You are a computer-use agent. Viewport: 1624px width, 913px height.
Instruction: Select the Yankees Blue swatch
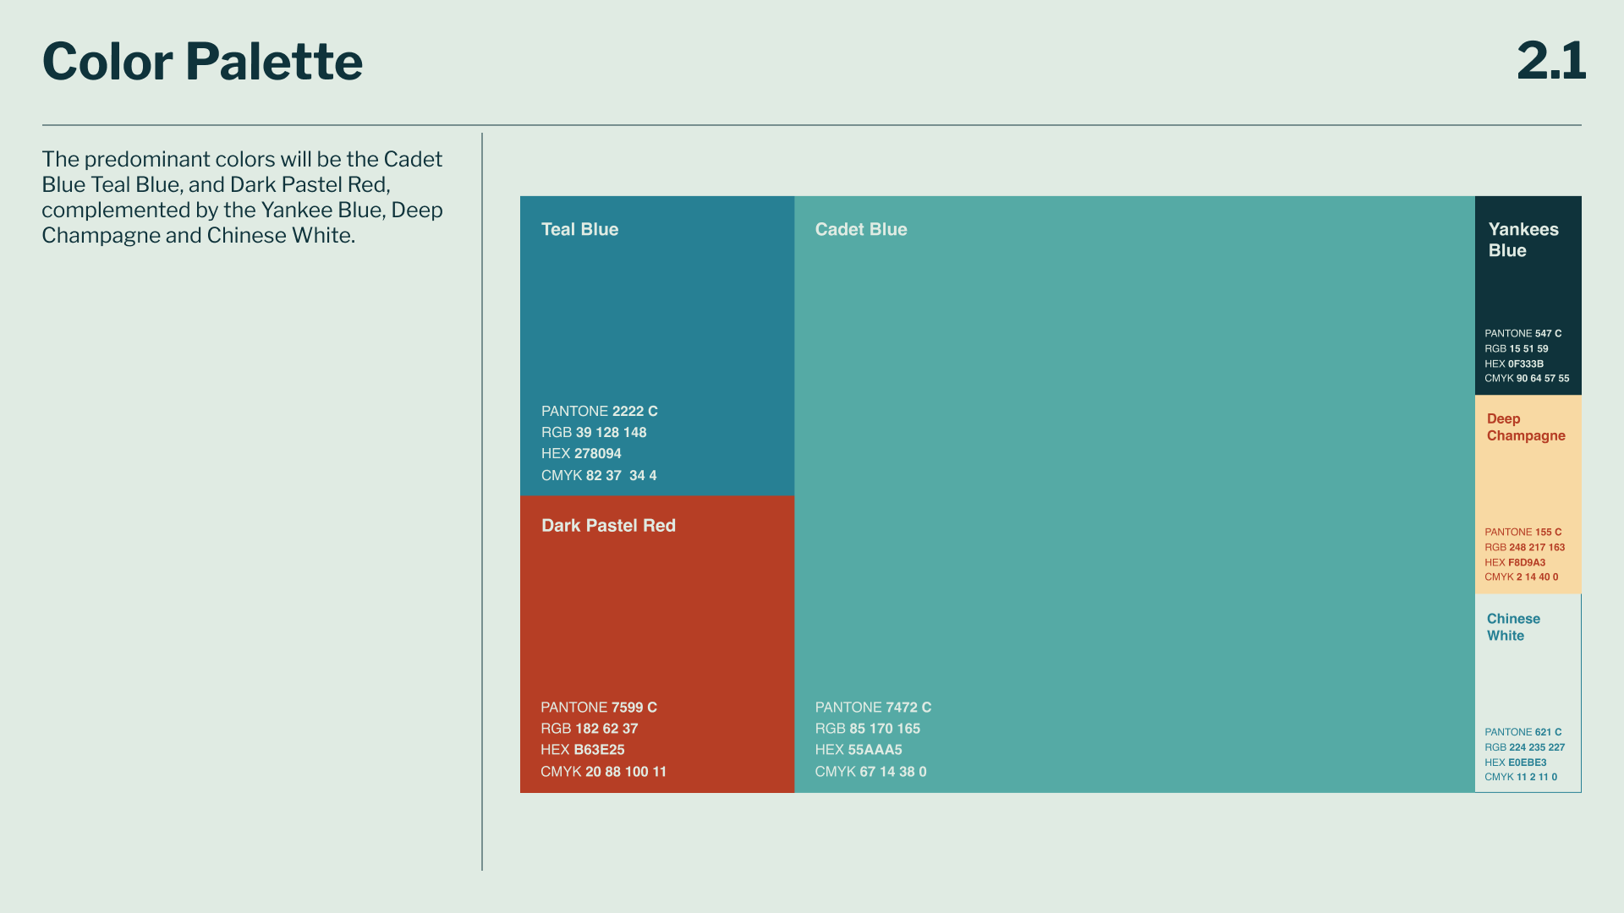tap(1528, 287)
